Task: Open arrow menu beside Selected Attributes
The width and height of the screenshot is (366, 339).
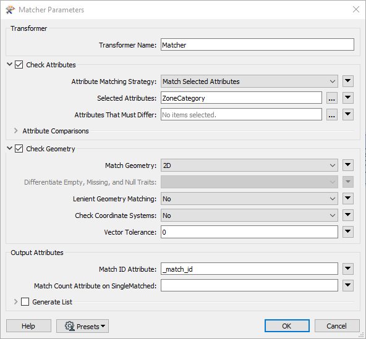Action: [x=348, y=98]
